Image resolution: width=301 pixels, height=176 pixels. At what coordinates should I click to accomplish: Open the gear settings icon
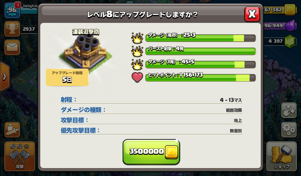(289, 130)
